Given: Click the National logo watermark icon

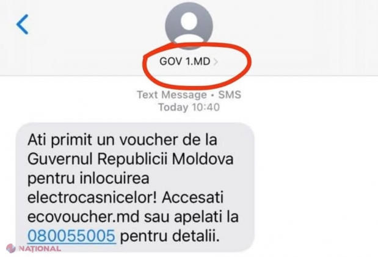Looking at the screenshot, I should point(11,248).
